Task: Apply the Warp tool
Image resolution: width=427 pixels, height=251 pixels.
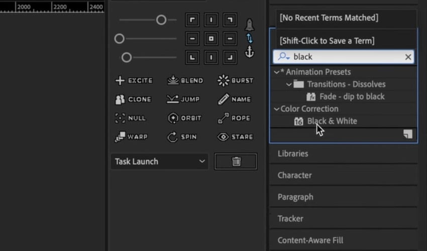Action: [x=131, y=137]
